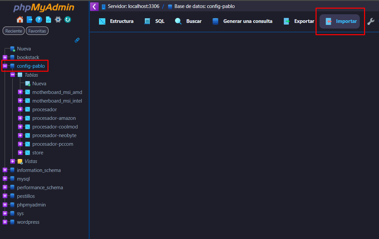Follow the Base de datos: config-pablo breadcrumb
This screenshot has width=379, height=239.
click(205, 7)
